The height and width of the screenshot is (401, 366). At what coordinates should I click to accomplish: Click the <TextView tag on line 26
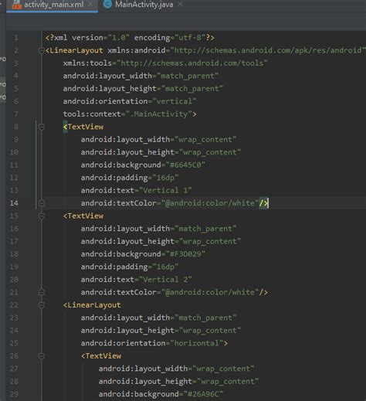(101, 356)
